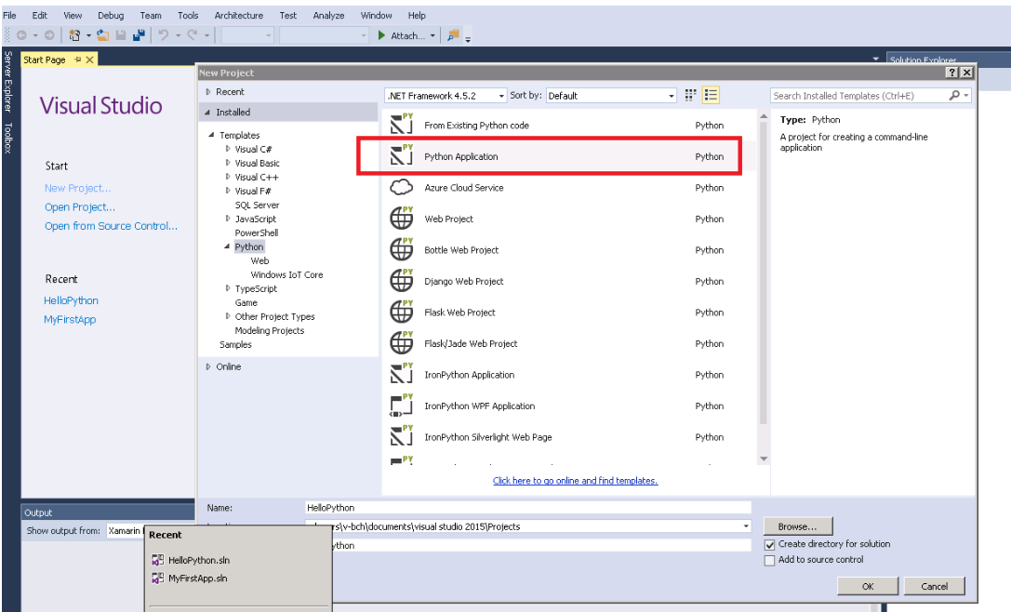Click the search magnifier icon in templates box
Screen dimensions: 1011x612
(x=954, y=96)
